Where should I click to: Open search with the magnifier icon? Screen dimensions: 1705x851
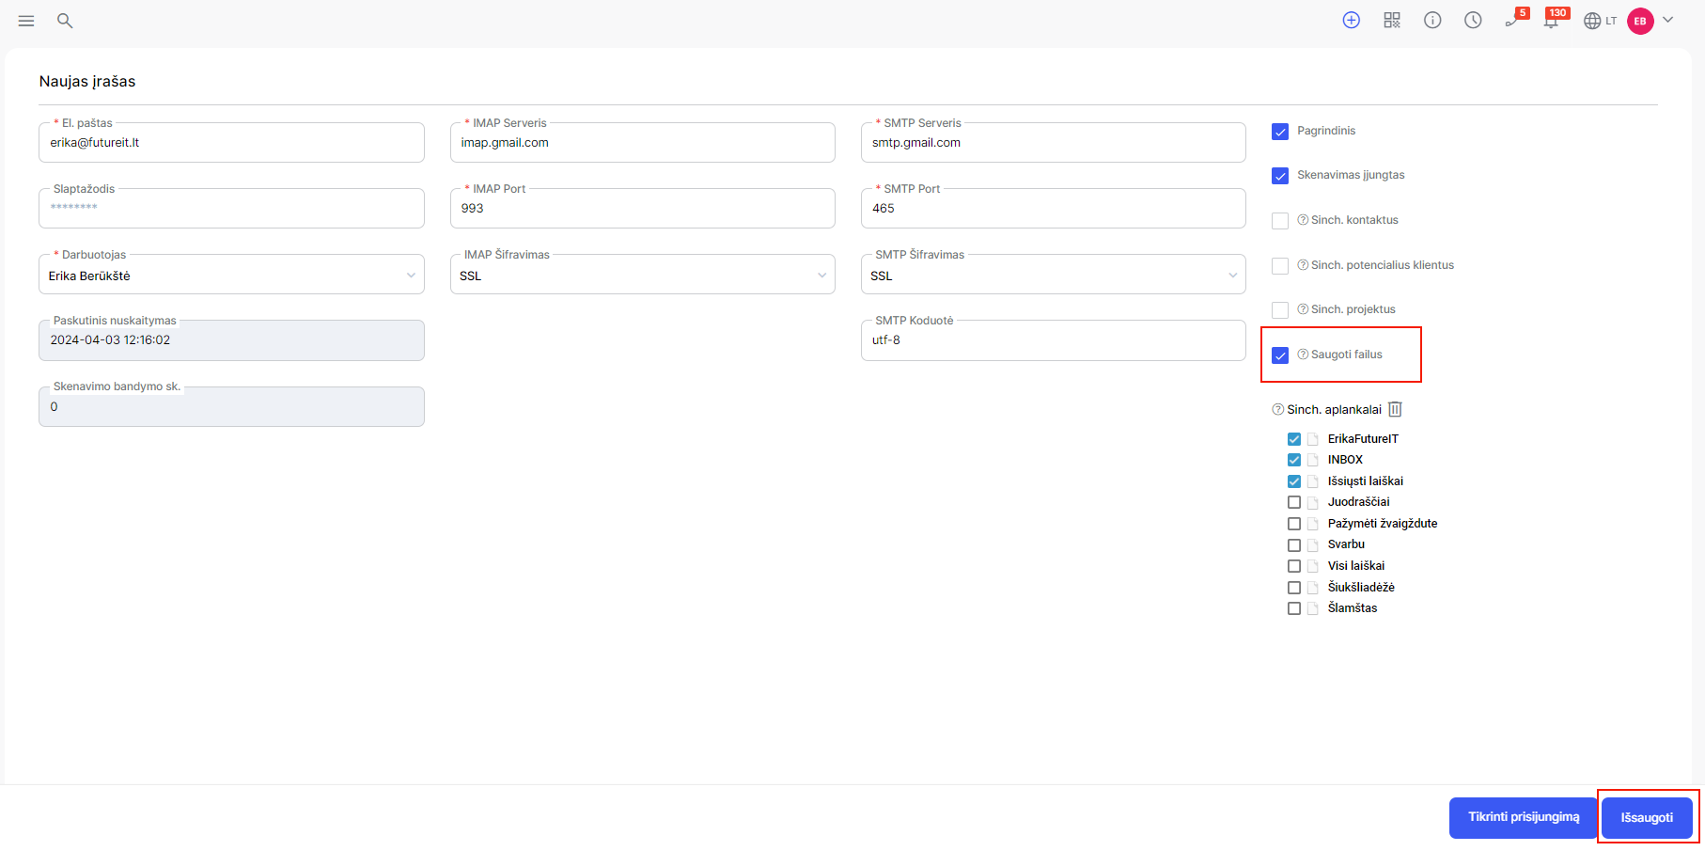(65, 21)
